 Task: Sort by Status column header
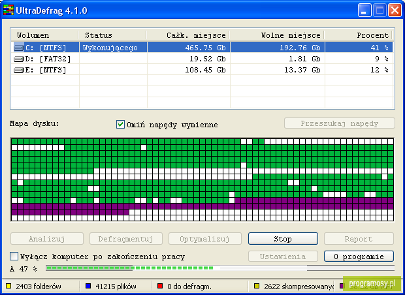[x=112, y=35]
